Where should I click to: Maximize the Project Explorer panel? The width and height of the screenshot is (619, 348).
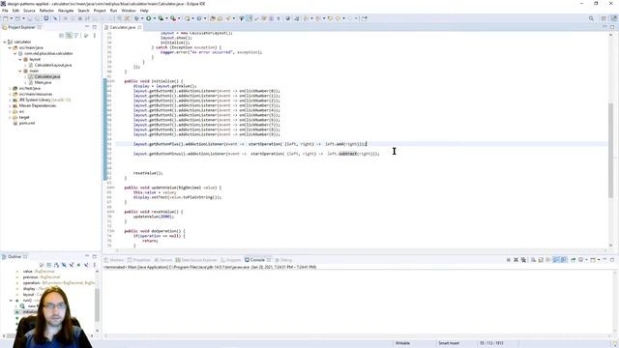(95, 27)
